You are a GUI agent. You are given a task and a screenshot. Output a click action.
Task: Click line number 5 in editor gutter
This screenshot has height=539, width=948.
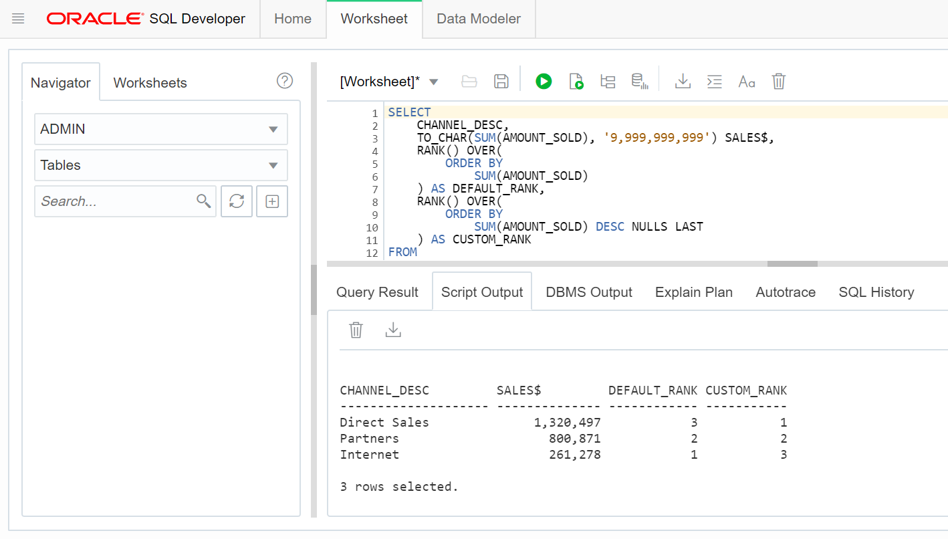pyautogui.click(x=374, y=164)
